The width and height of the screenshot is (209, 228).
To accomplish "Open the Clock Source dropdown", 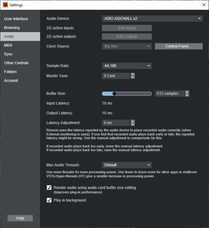I will click(127, 46).
